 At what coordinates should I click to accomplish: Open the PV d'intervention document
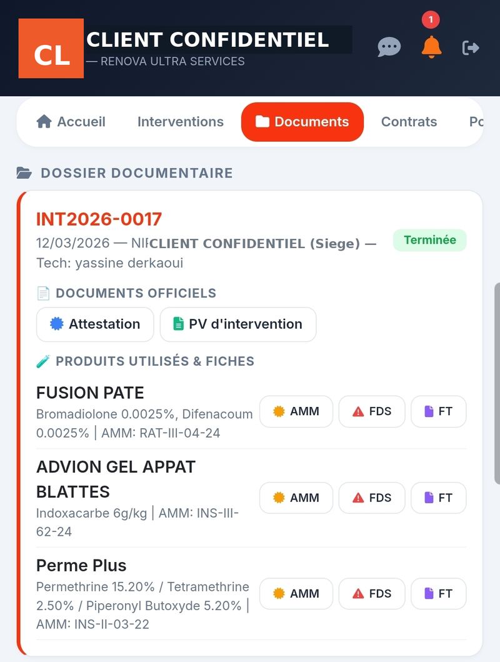tap(238, 324)
